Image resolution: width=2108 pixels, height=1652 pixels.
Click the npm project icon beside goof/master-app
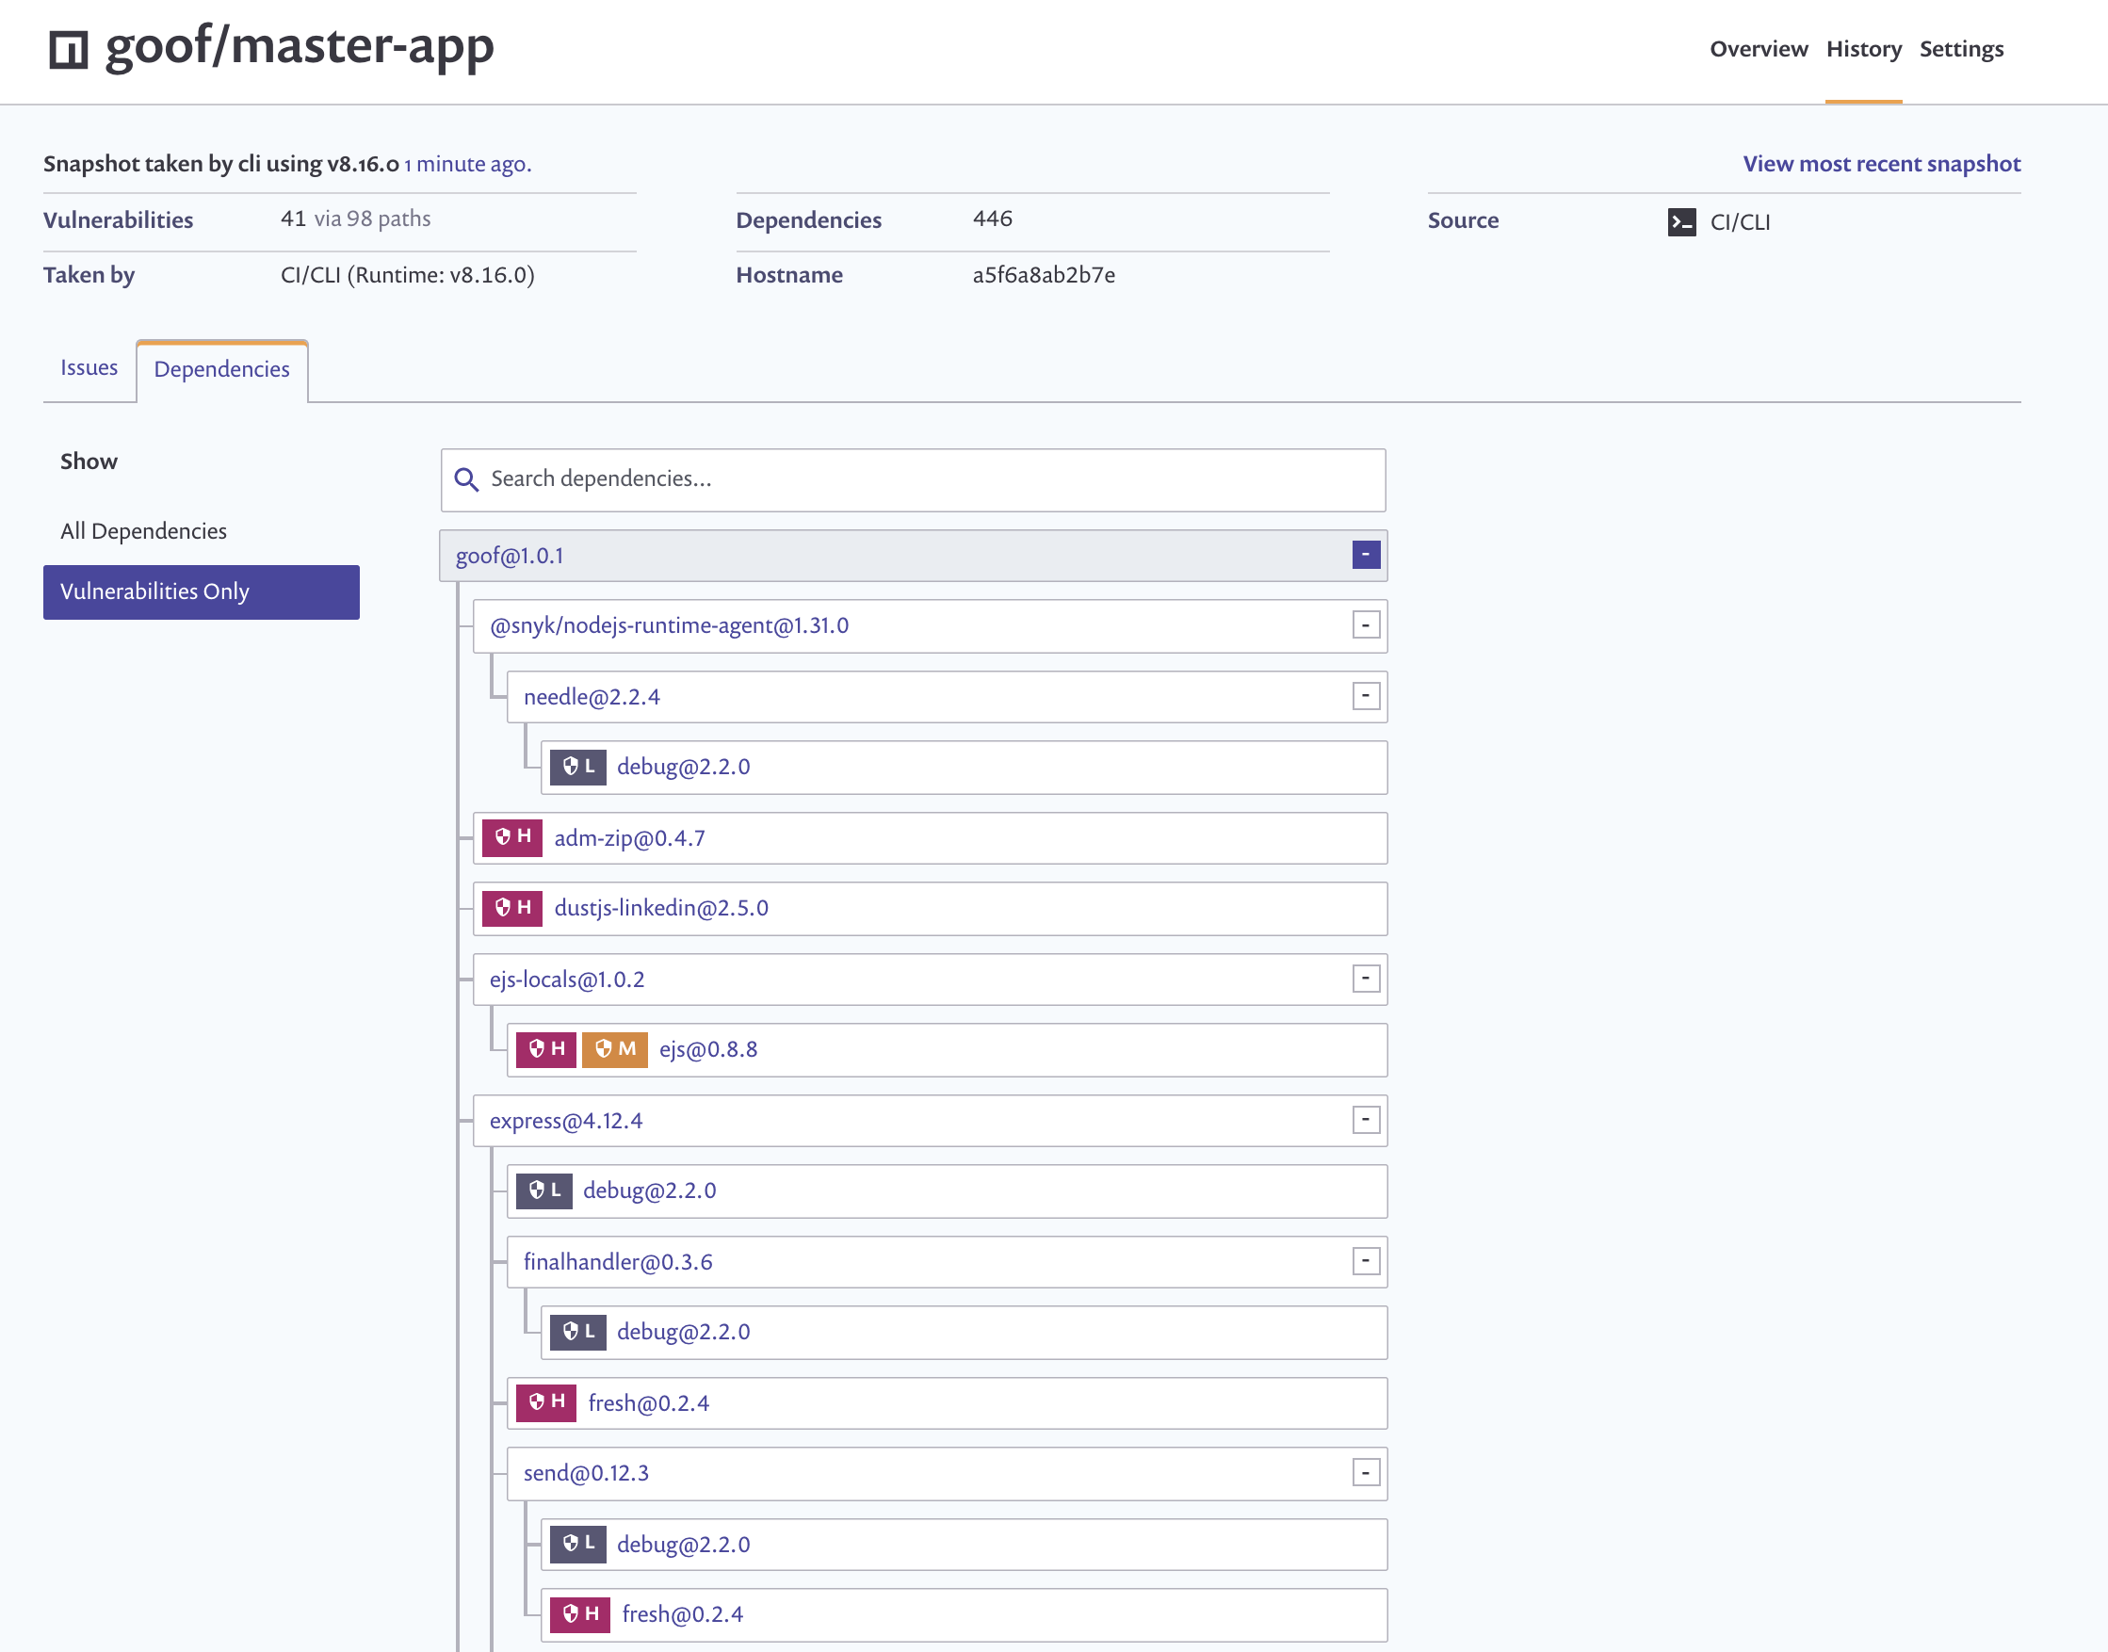(x=69, y=49)
